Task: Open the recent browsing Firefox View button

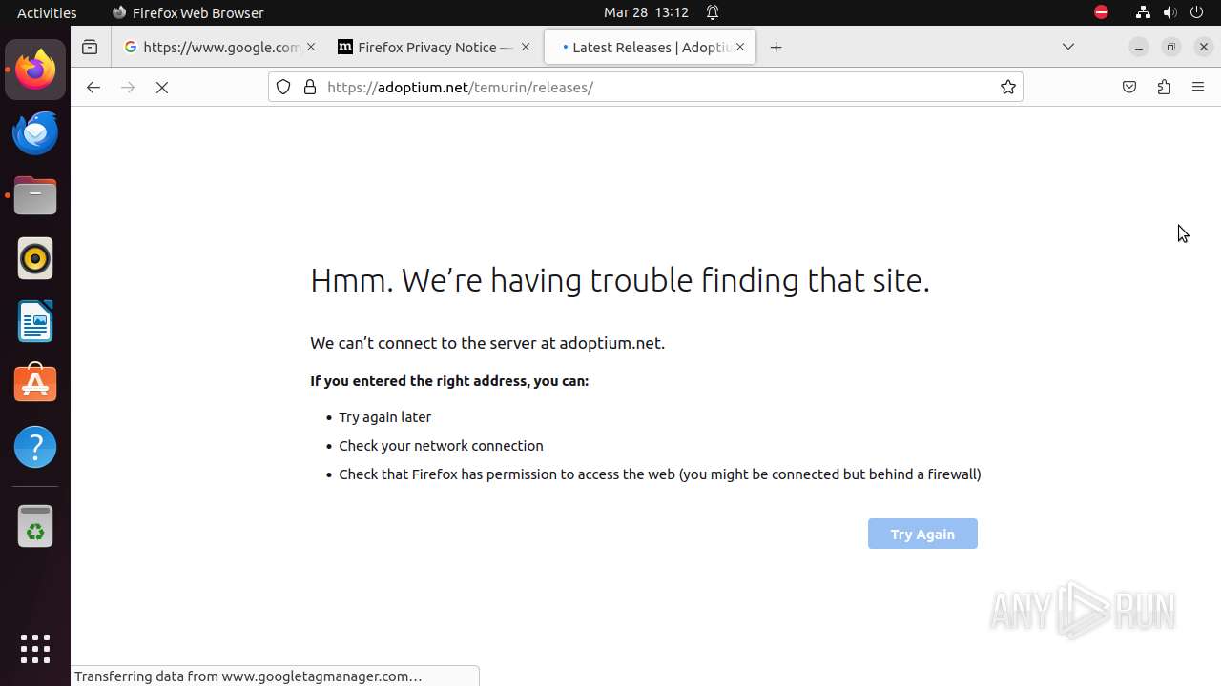Action: click(90, 47)
